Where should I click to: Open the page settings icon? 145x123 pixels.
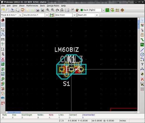pyautogui.click(x=18, y=10)
